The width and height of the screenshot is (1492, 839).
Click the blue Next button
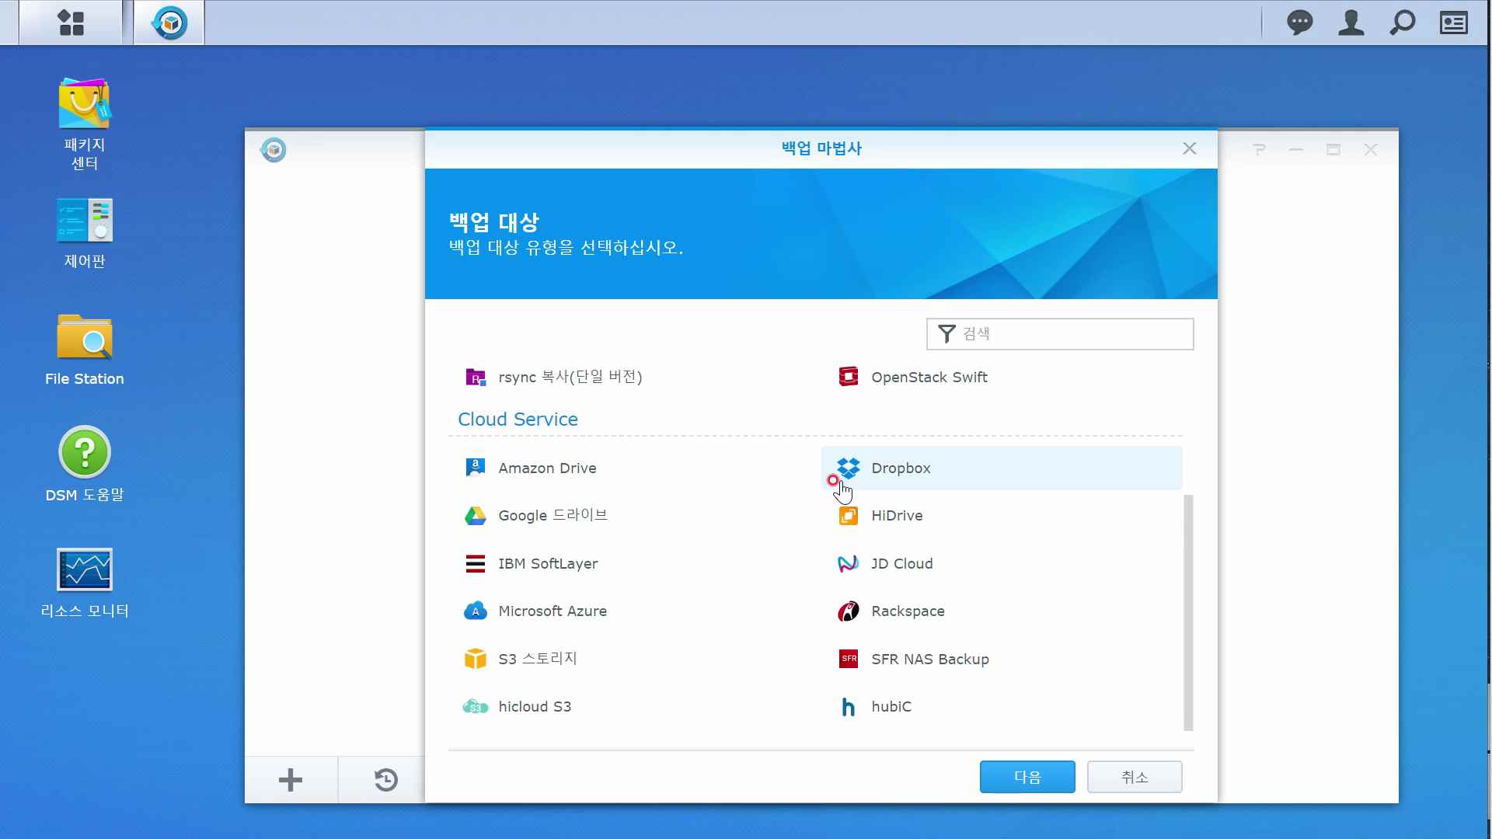pyautogui.click(x=1027, y=777)
